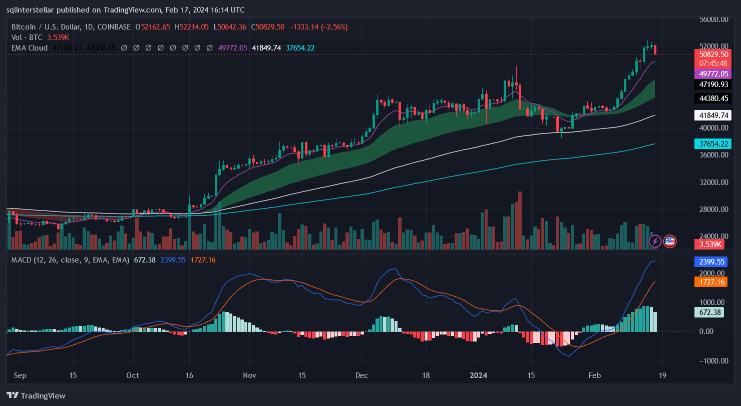Click the red volume 3.539K value tag
Viewport: 741px width, 406px height.
[710, 244]
